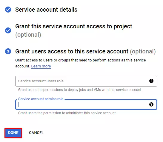163x142 pixels.
Task: Open the Learn more link
Action: (x=41, y=66)
